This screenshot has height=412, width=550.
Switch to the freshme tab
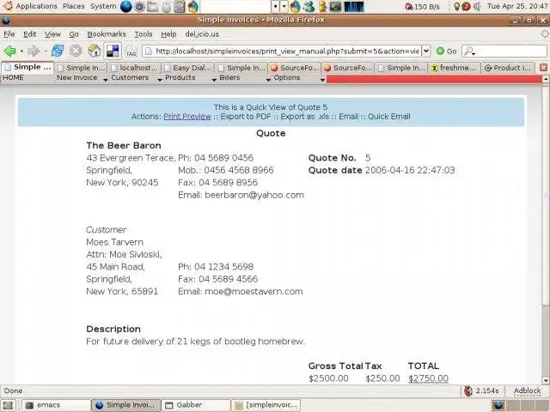click(x=454, y=68)
